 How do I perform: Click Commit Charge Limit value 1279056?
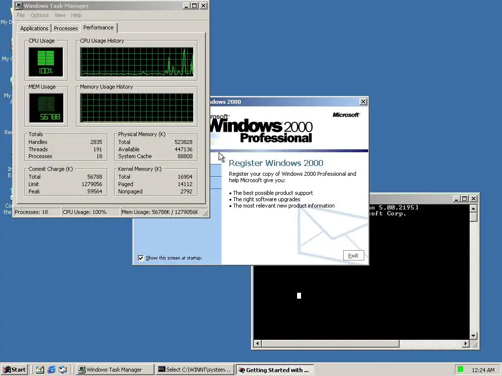point(92,184)
